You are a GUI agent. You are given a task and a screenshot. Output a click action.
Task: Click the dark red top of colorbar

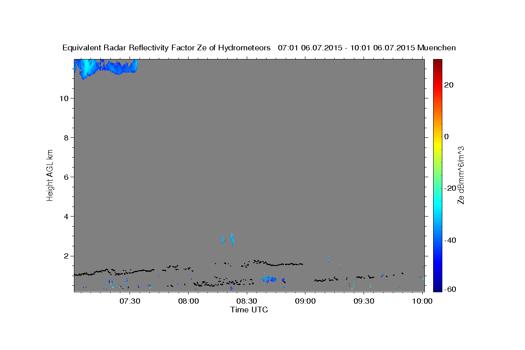coord(437,62)
